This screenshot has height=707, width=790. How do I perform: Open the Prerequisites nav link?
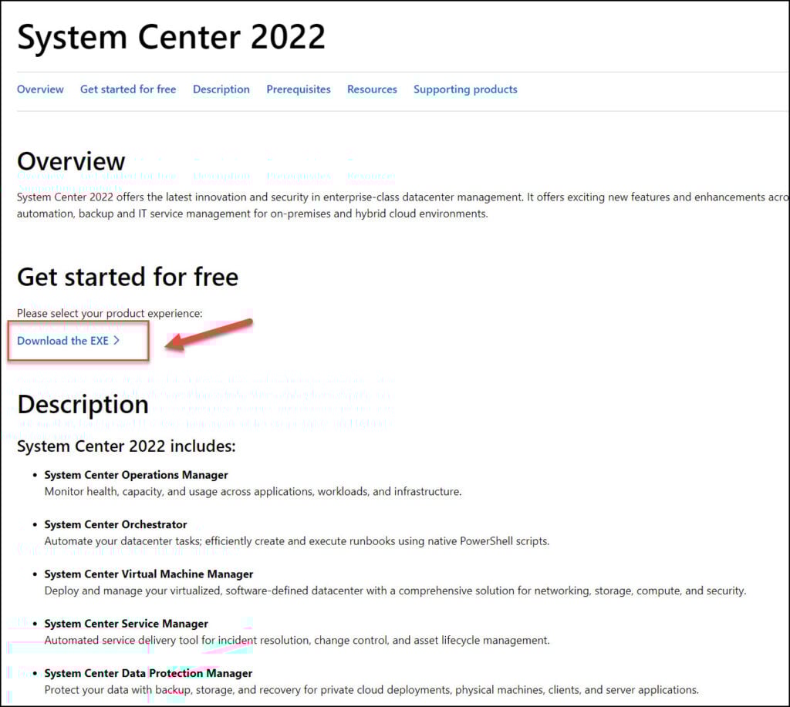pyautogui.click(x=299, y=89)
